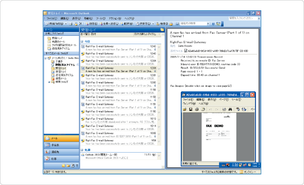Click the blue Help icon in Outlook toolbar
Image resolution: width=304 pixels, height=185 pixels.
click(213, 24)
